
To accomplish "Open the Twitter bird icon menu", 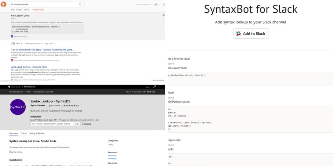I will coord(156,5).
